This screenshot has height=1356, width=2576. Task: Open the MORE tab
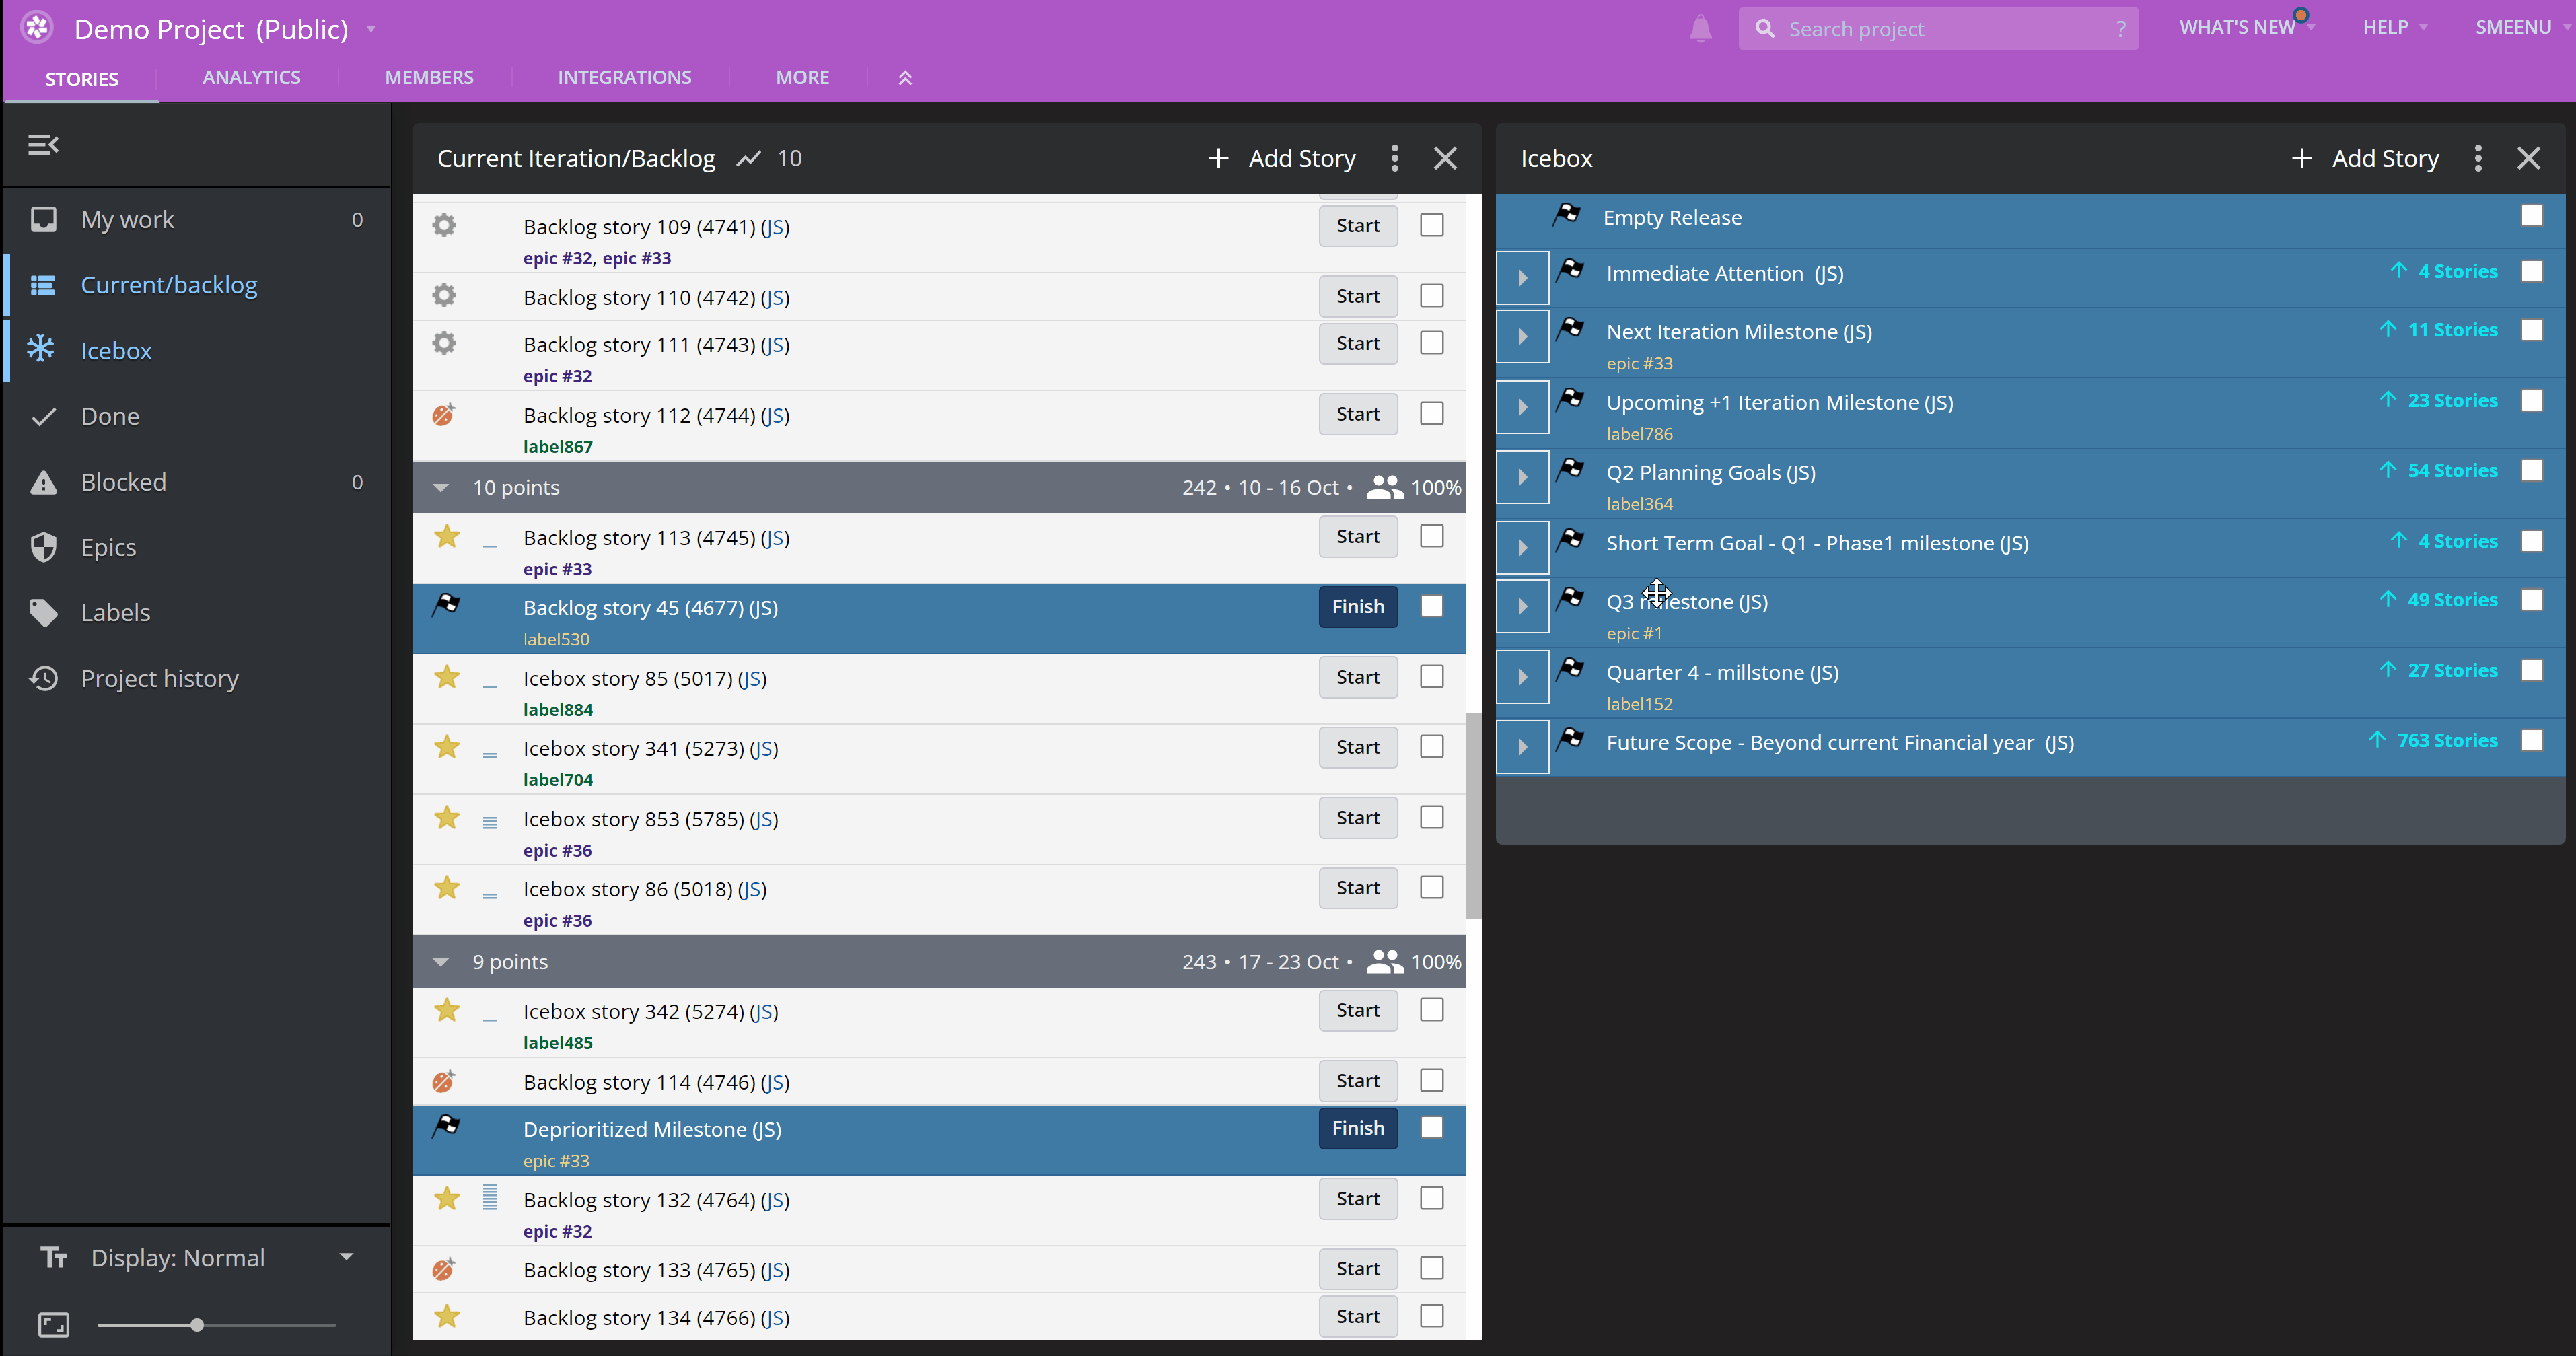click(802, 77)
